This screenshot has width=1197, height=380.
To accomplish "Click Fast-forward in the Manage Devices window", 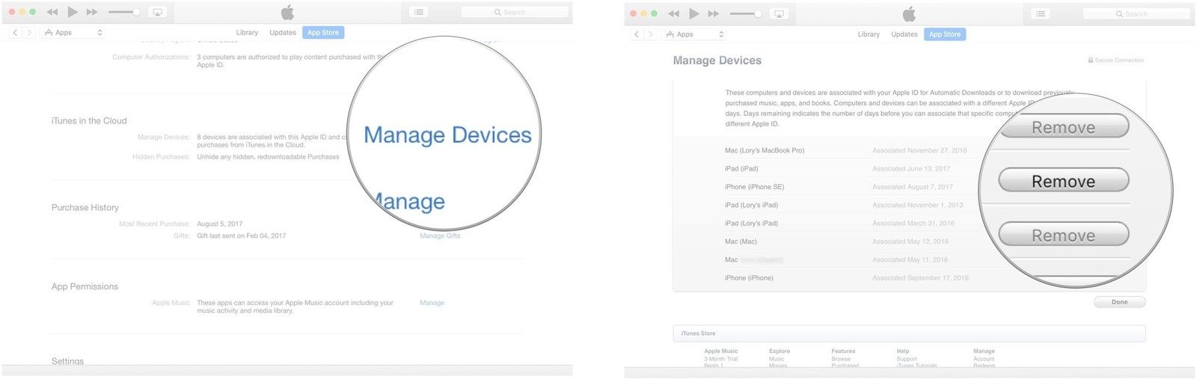I will coord(714,13).
